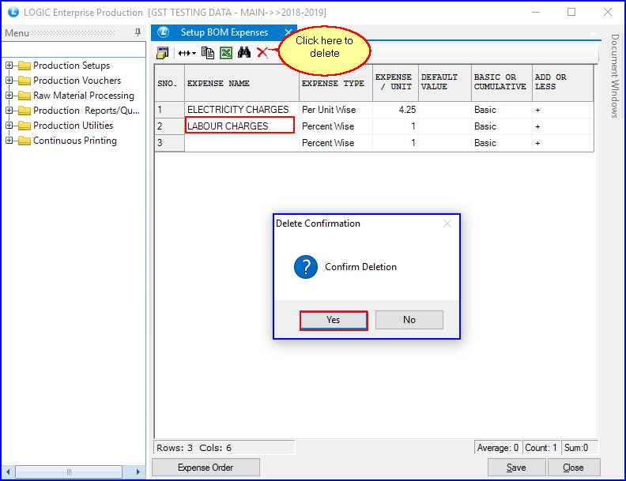This screenshot has width=626, height=481.
Task: Select the LABOUR CHARGES cell
Action: [x=240, y=126]
